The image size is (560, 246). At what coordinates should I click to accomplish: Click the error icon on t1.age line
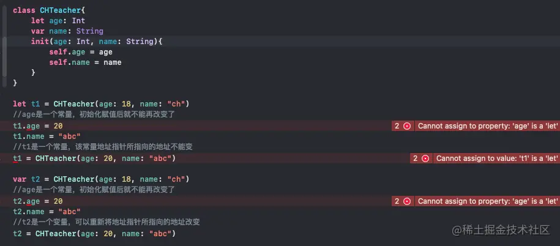407,126
